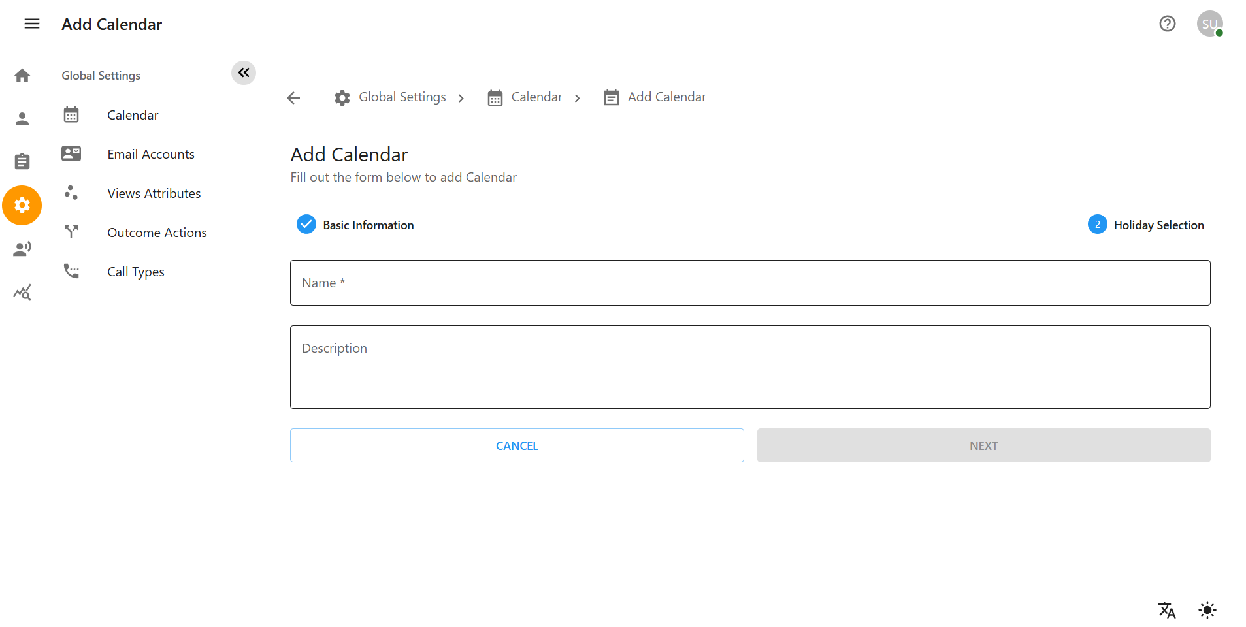Open the SU profile avatar menu
This screenshot has height=627, width=1246.
tap(1209, 24)
